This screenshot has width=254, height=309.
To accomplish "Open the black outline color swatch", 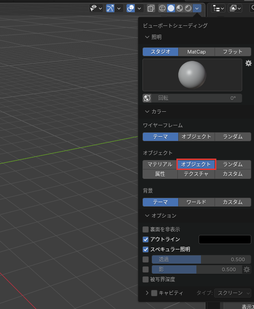I will tap(225, 239).
